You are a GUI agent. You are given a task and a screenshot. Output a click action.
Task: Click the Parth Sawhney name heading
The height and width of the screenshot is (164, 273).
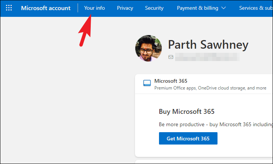[x=208, y=45]
